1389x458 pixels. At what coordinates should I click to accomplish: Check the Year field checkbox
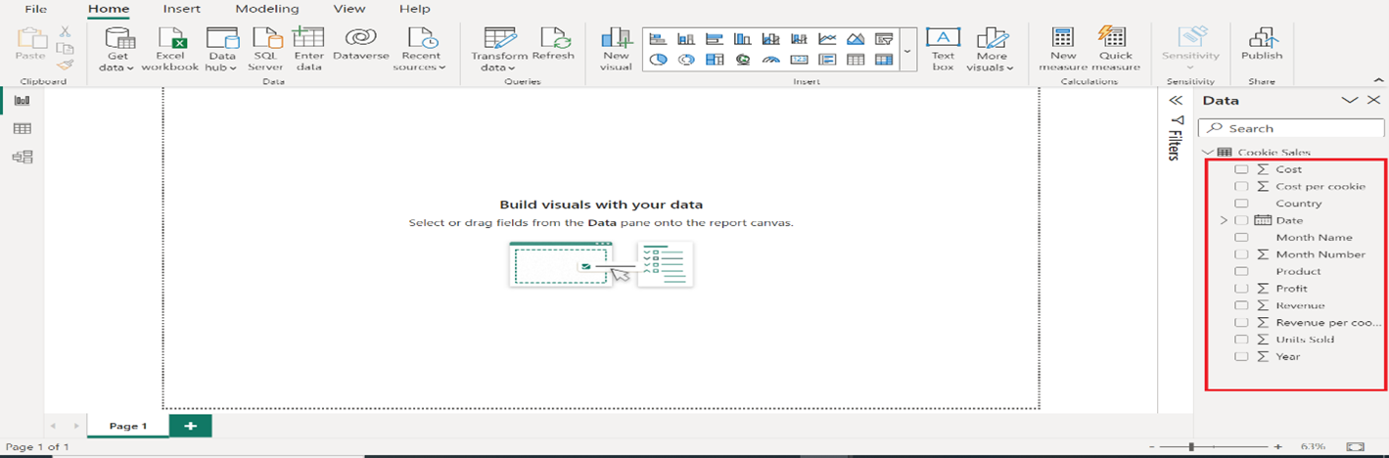1241,356
